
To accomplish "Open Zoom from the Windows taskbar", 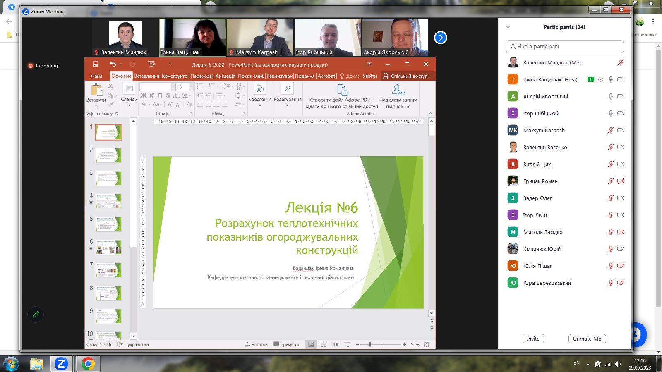I will 61,364.
